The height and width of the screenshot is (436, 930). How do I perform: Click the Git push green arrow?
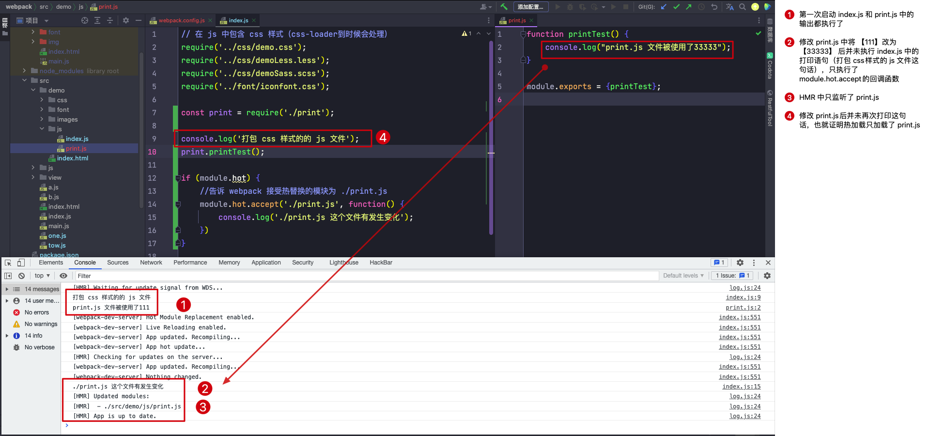tap(688, 7)
